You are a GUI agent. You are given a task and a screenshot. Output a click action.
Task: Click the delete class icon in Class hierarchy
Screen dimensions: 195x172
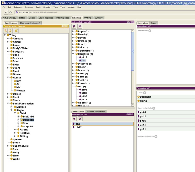click(x=16, y=30)
